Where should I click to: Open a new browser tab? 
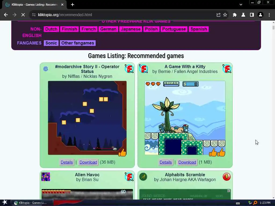click(x=73, y=5)
